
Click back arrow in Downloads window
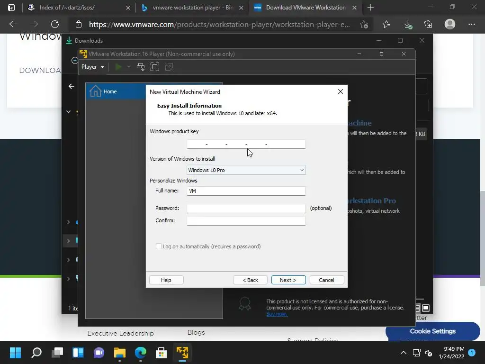point(72,86)
